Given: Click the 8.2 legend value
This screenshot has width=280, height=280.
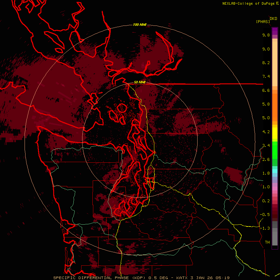Looking at the screenshot, I should (266, 63).
